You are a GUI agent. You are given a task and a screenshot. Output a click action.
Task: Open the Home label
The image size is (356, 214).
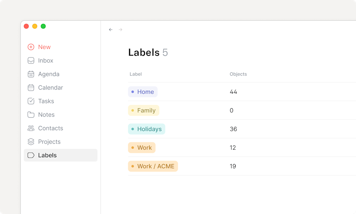pyautogui.click(x=143, y=92)
